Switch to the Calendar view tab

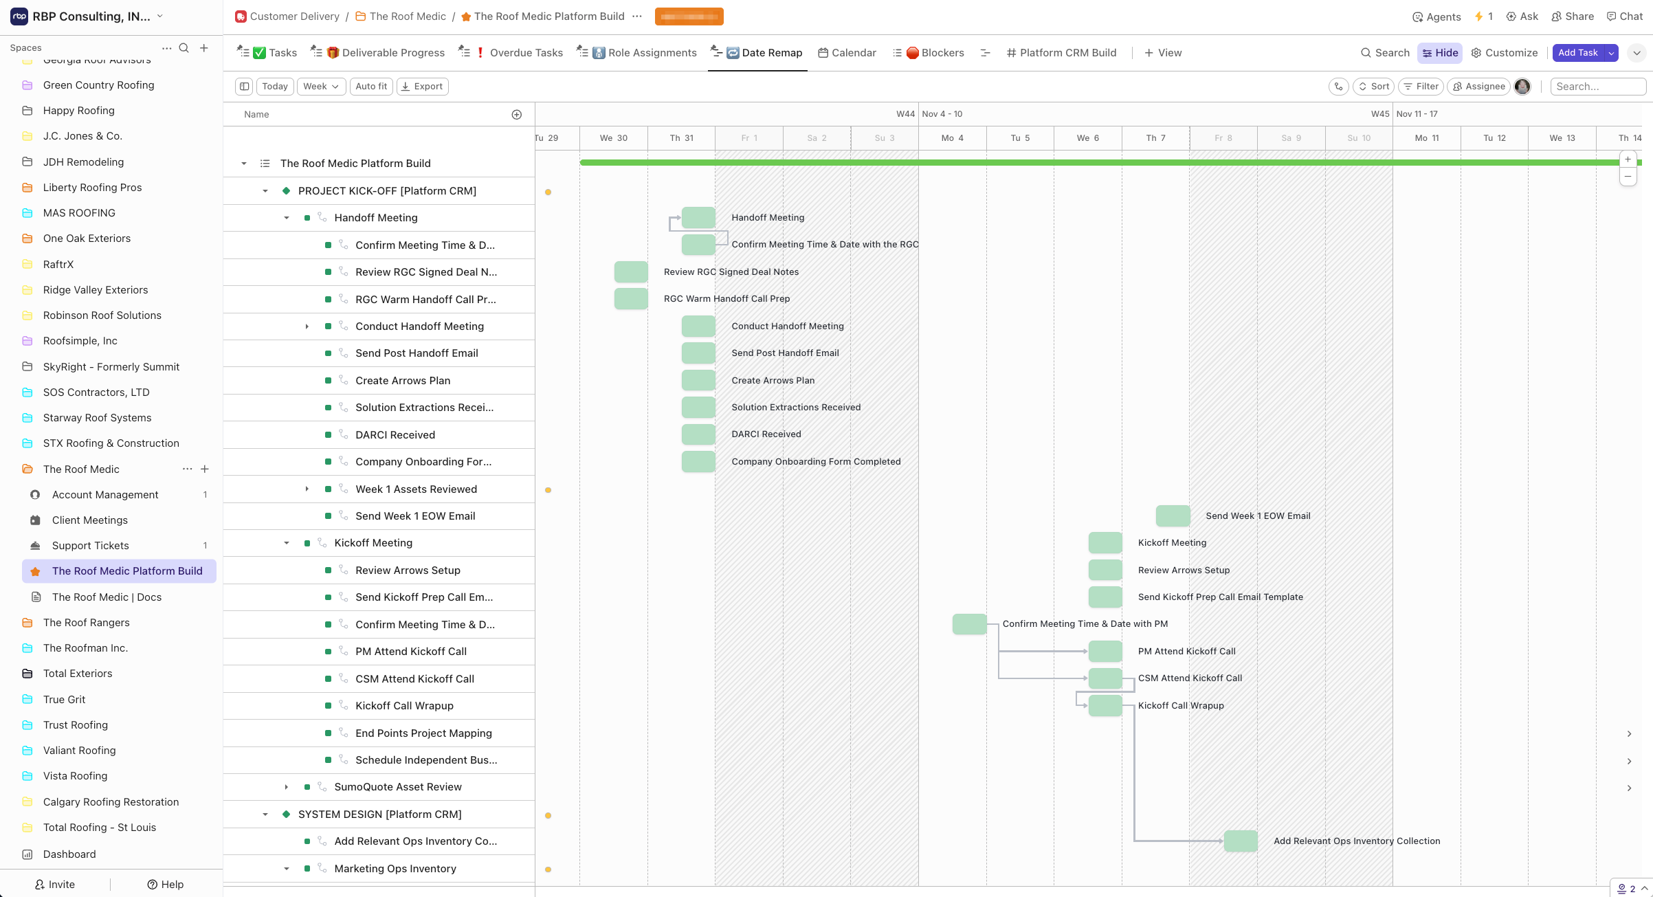point(847,53)
